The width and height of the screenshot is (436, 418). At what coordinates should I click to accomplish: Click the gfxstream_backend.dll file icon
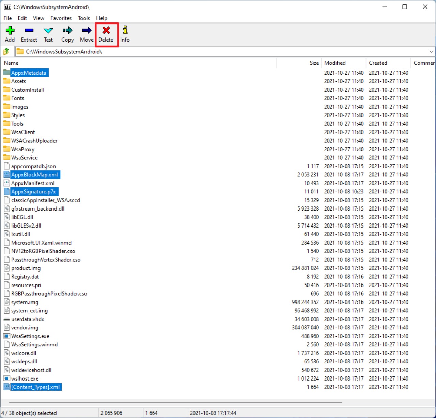pyautogui.click(x=7, y=208)
